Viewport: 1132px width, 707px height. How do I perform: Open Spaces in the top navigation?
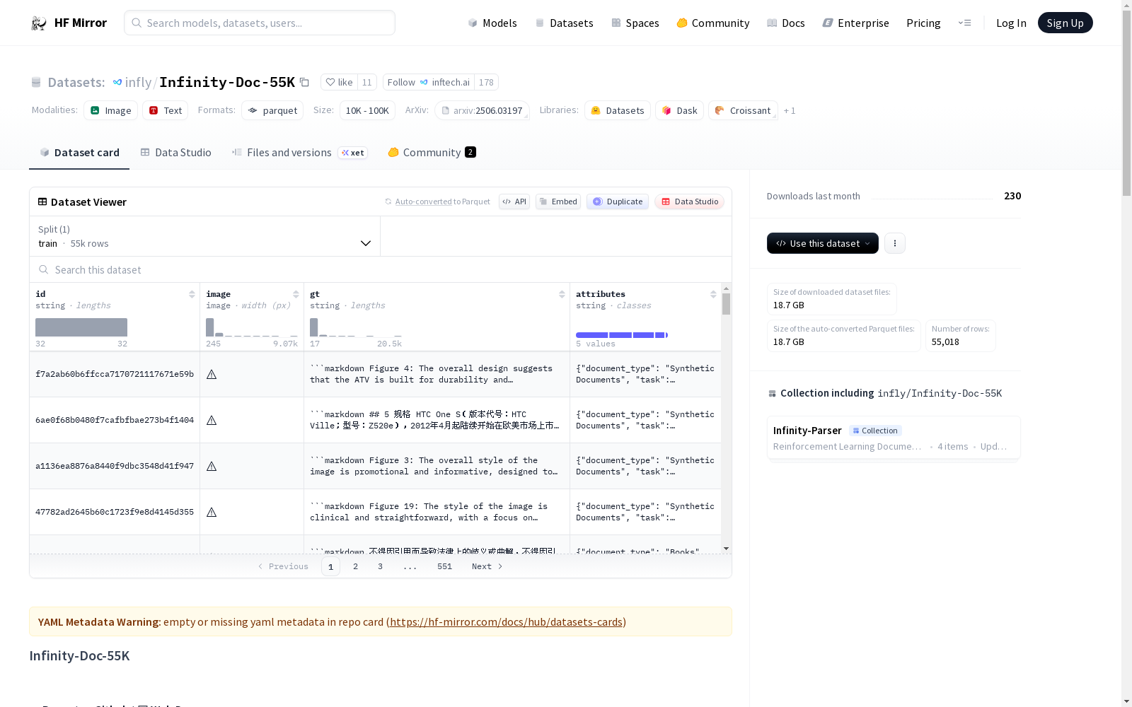635,23
